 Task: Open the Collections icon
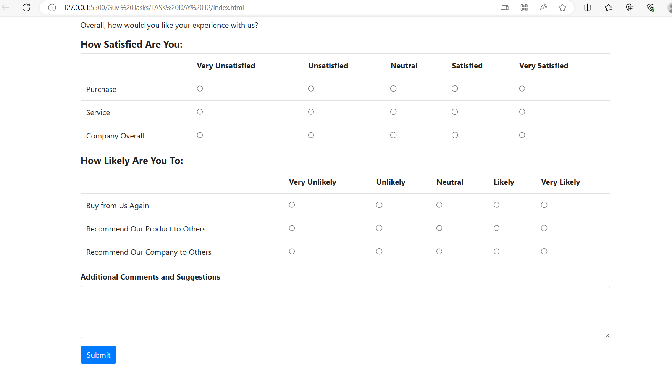(x=630, y=7)
